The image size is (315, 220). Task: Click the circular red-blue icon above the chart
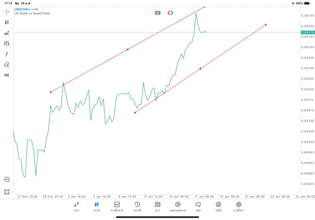(170, 12)
